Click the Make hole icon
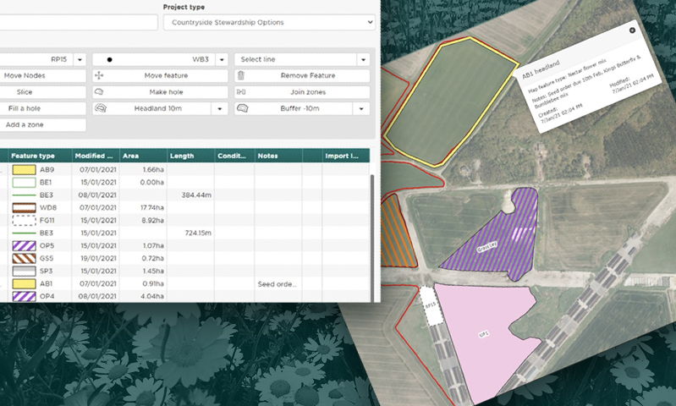676x406 pixels. [x=99, y=92]
